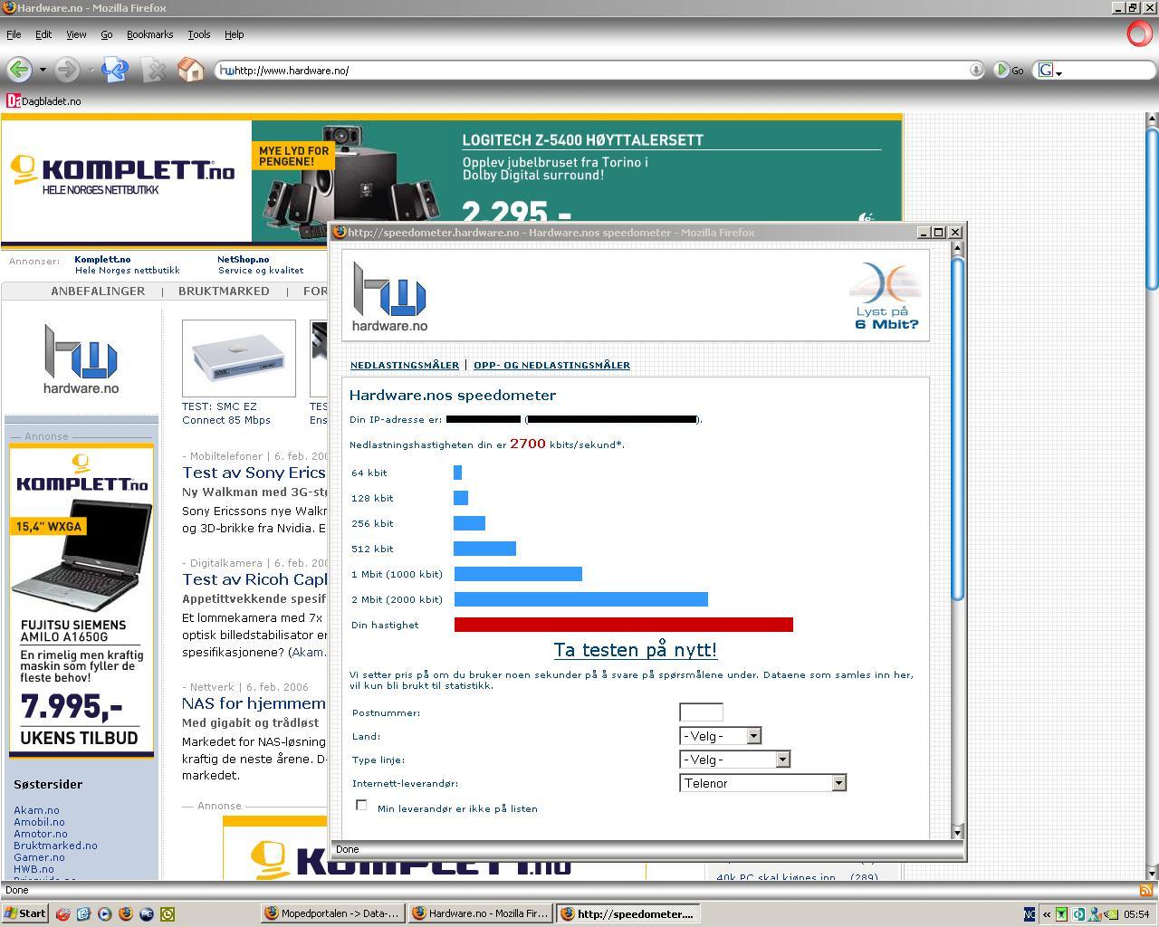The width and height of the screenshot is (1159, 927).
Task: Click the Forward arrow button in Firefox
Action: click(65, 70)
